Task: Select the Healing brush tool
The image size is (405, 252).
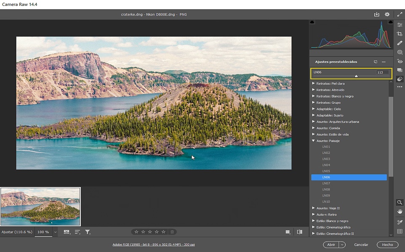Action: pyautogui.click(x=400, y=43)
